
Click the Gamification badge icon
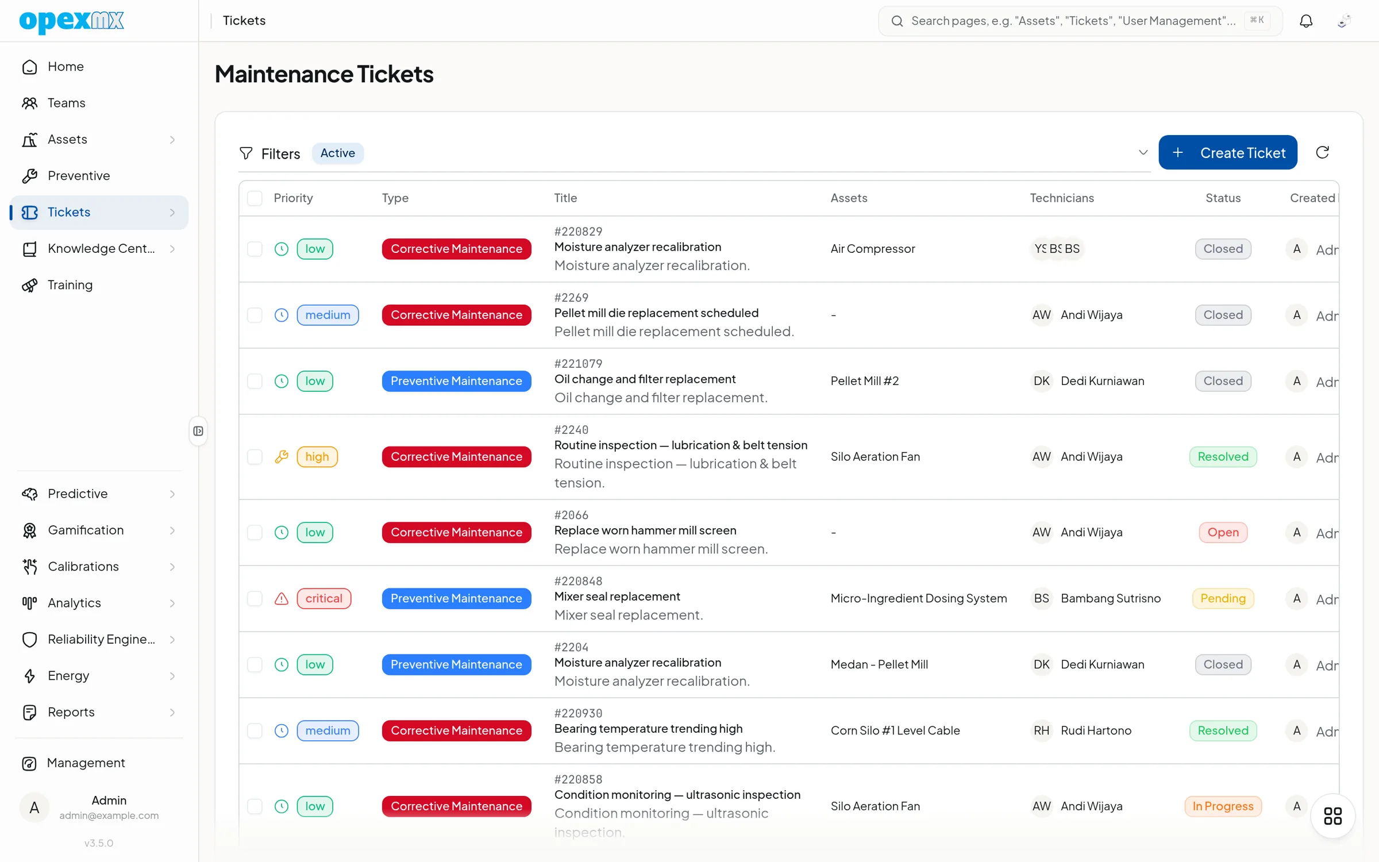pyautogui.click(x=30, y=530)
